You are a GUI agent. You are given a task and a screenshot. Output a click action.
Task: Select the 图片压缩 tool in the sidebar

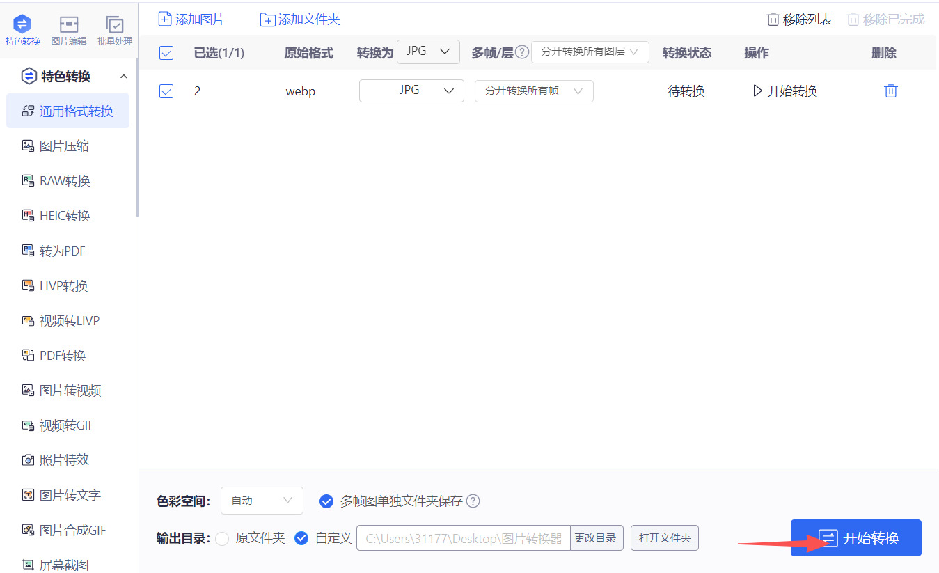(x=61, y=145)
